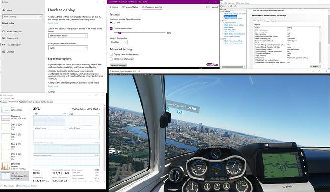Select Vertical sync row in NVIDIA settings list
The height and width of the screenshot is (192, 330).
pyautogui.click(x=286, y=58)
